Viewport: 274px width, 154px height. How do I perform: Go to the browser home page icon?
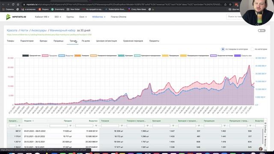pyautogui.click(x=18, y=5)
